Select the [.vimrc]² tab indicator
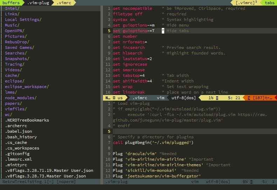The width and height of the screenshot is (277, 190). click(x=247, y=3)
